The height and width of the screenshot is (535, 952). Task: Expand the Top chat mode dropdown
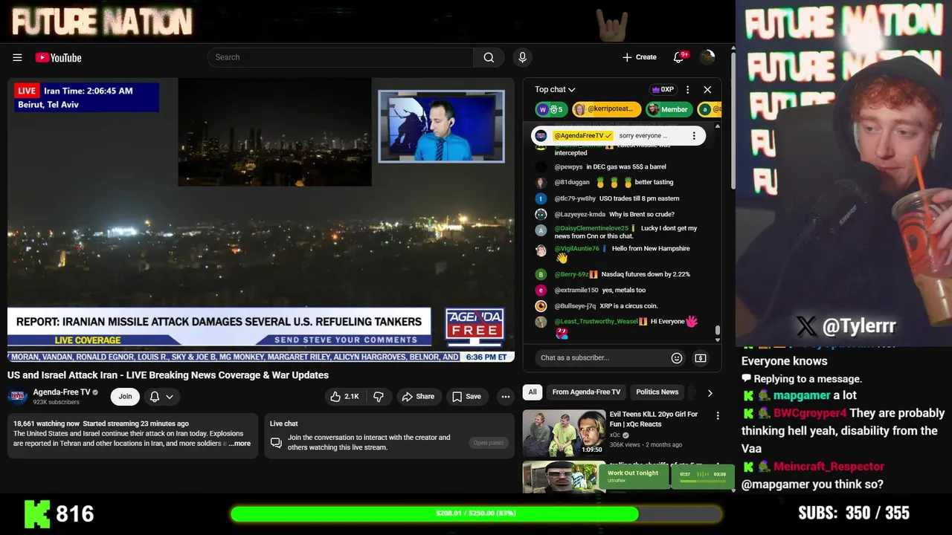[x=555, y=89]
